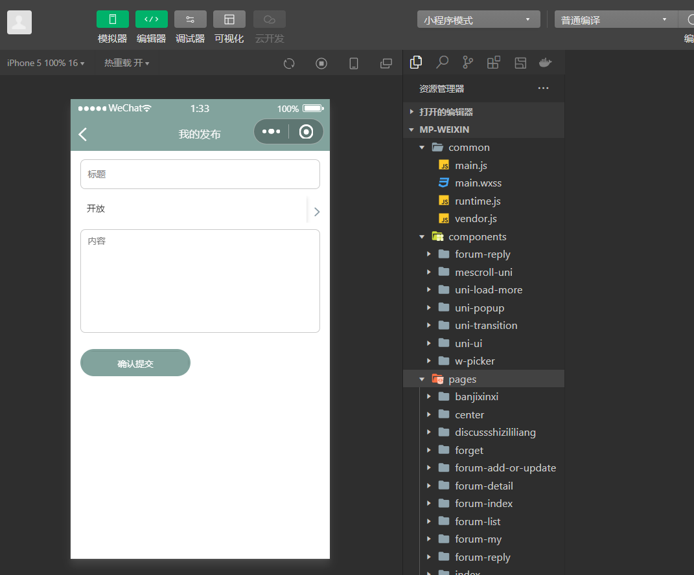Open the docker whale icon
Viewport: 694px width, 575px height.
click(x=546, y=62)
